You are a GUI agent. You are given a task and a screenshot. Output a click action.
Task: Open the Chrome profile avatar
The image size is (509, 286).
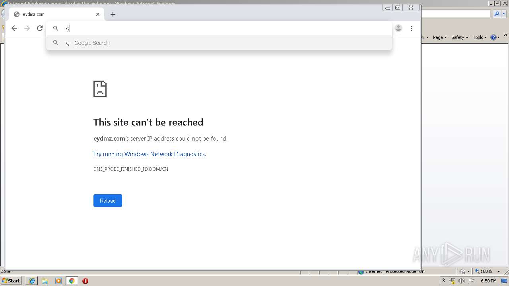tap(398, 28)
